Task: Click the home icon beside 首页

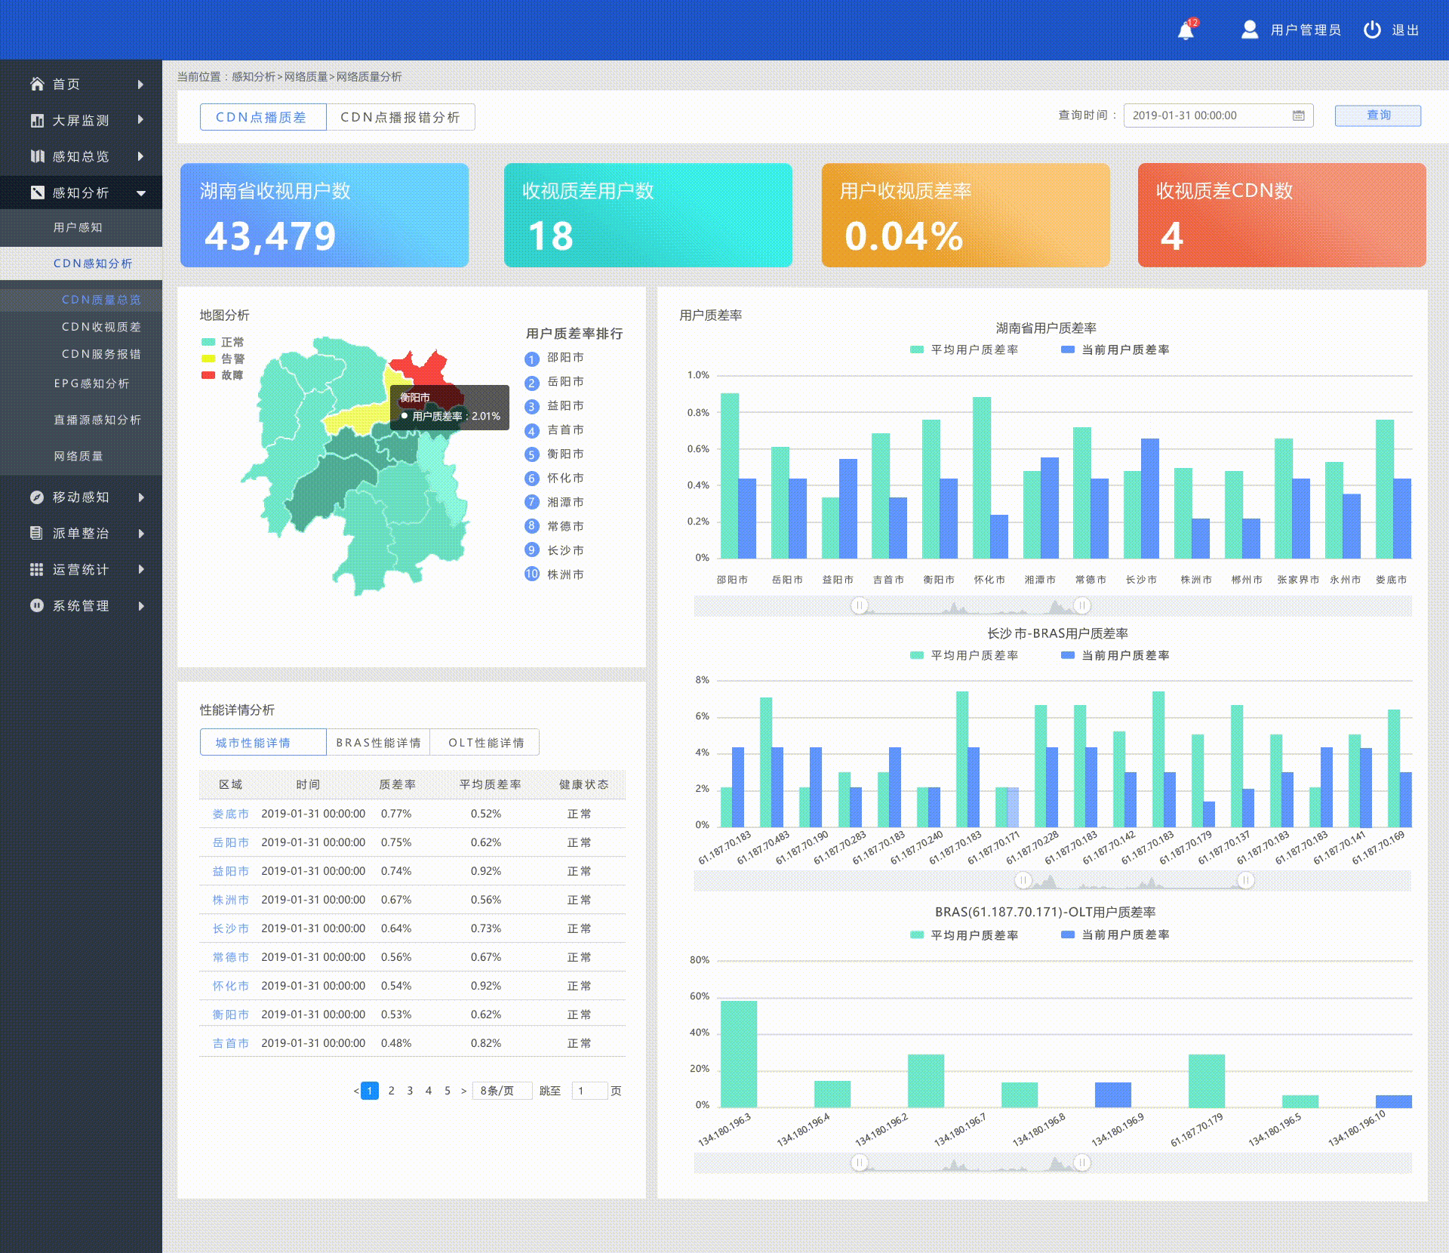Action: click(x=37, y=84)
